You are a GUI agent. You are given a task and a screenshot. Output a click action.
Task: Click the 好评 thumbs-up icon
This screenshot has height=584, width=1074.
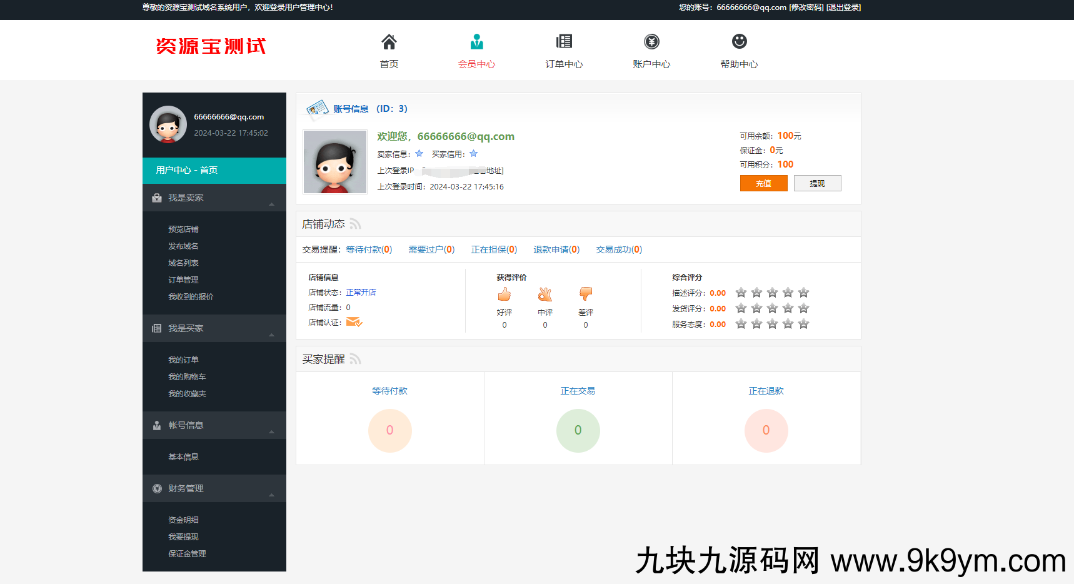point(504,294)
